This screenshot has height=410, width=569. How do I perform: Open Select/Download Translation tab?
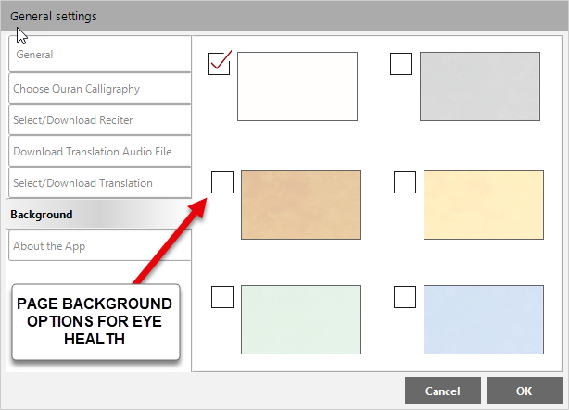[x=100, y=183]
